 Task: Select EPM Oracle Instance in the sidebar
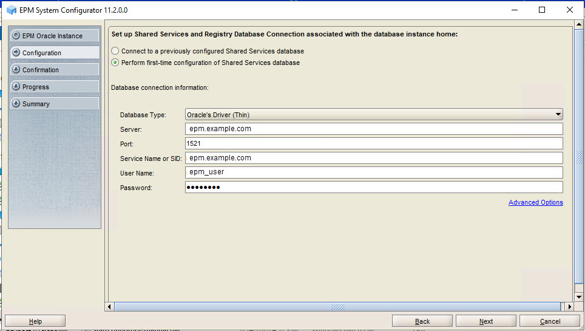pos(55,35)
